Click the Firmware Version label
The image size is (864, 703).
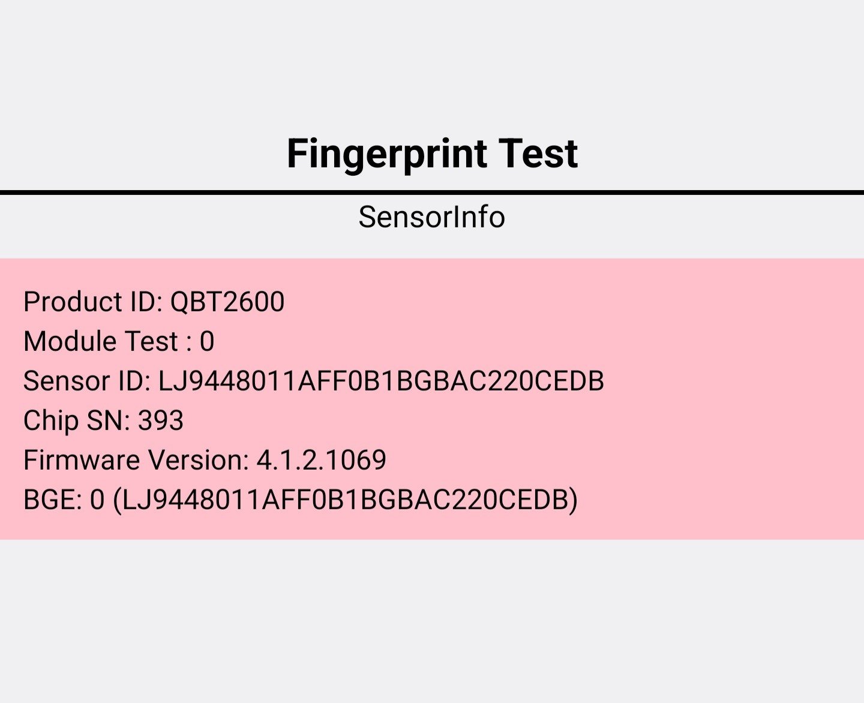pyautogui.click(x=136, y=460)
